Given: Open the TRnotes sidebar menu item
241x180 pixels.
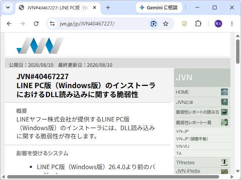Looking at the screenshot, I should point(202,162).
